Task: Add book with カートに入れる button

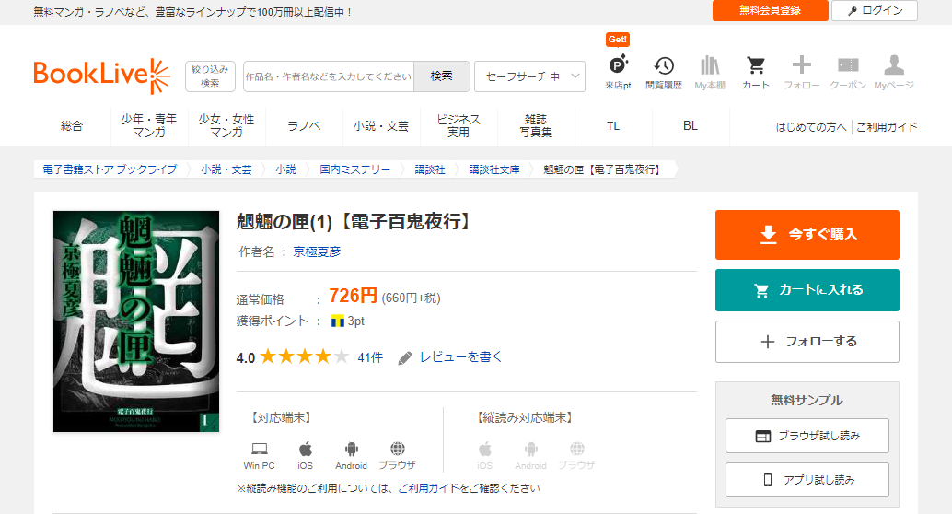Action: (807, 290)
